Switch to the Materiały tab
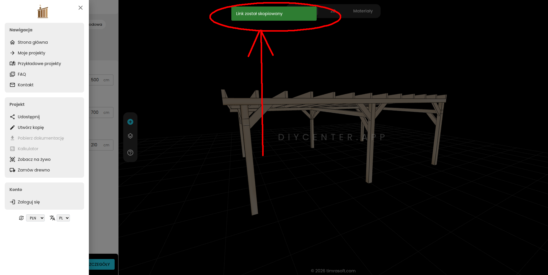 (x=363, y=11)
